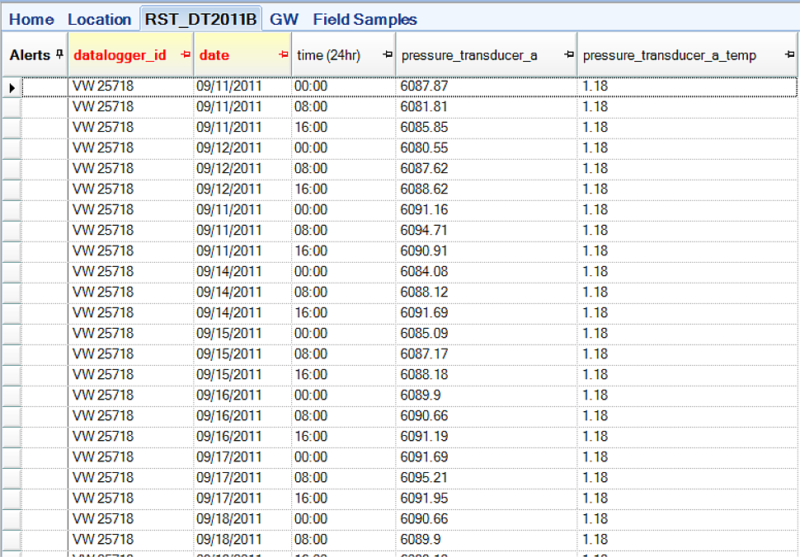Viewport: 800px width, 557px height.
Task: Pin the pressure_transducer_a column
Action: [568, 55]
